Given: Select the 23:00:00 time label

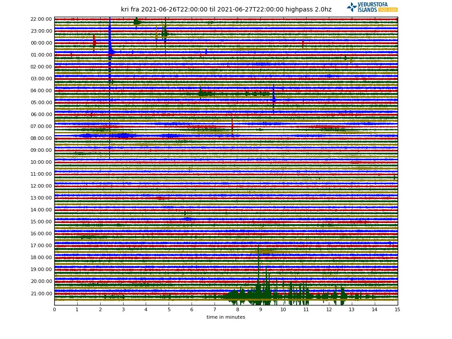Looking at the screenshot, I should click(41, 31).
